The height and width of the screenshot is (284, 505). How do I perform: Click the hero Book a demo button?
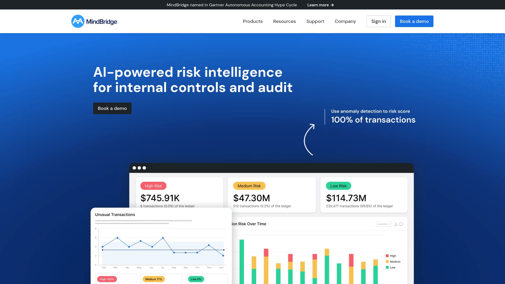coord(112,108)
